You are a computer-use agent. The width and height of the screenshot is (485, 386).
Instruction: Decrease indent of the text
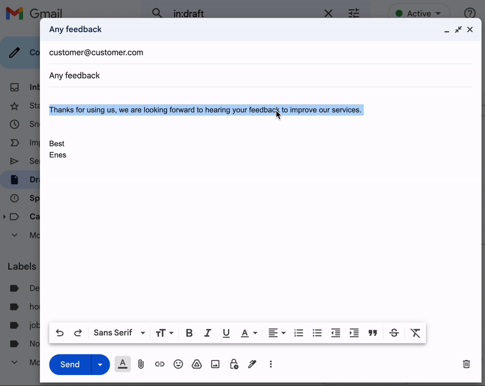[336, 333]
